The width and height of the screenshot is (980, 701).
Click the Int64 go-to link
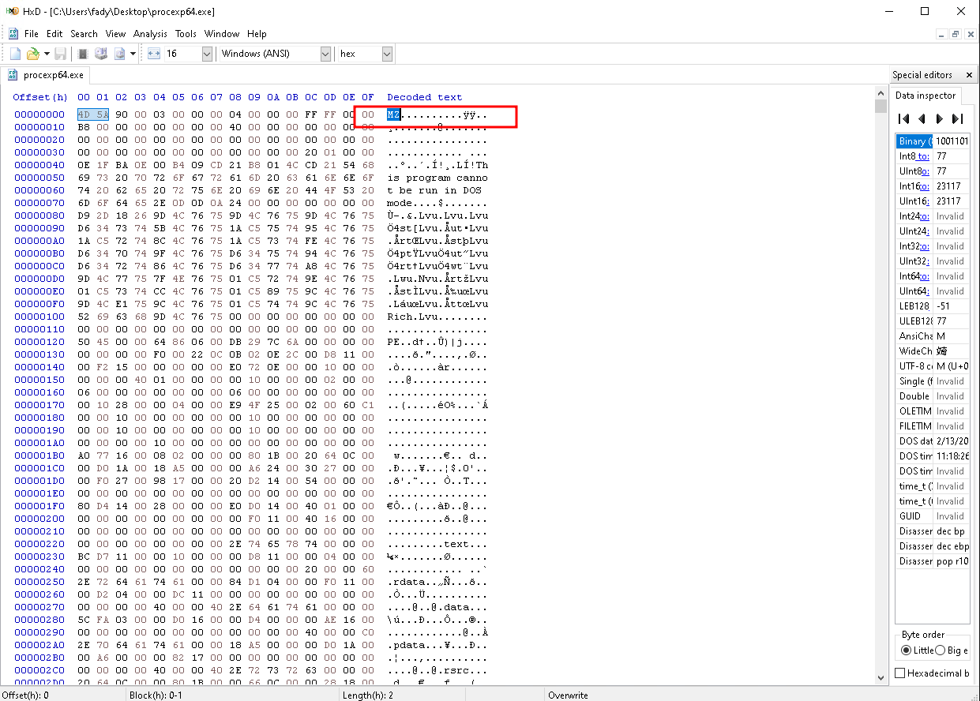coord(925,276)
